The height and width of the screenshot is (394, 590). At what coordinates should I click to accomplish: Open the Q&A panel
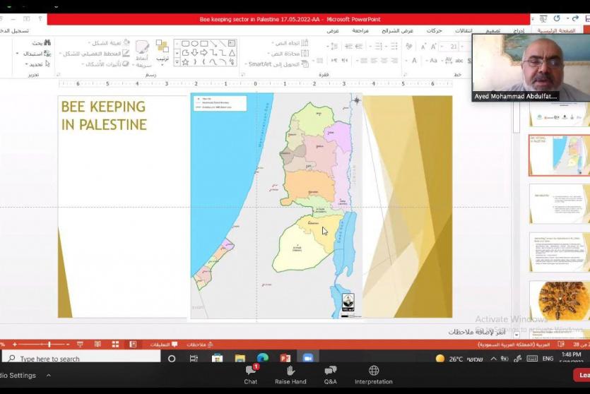330,374
